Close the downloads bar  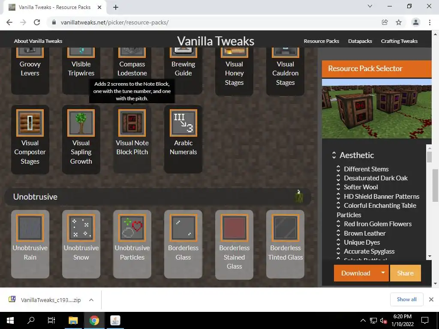431,299
